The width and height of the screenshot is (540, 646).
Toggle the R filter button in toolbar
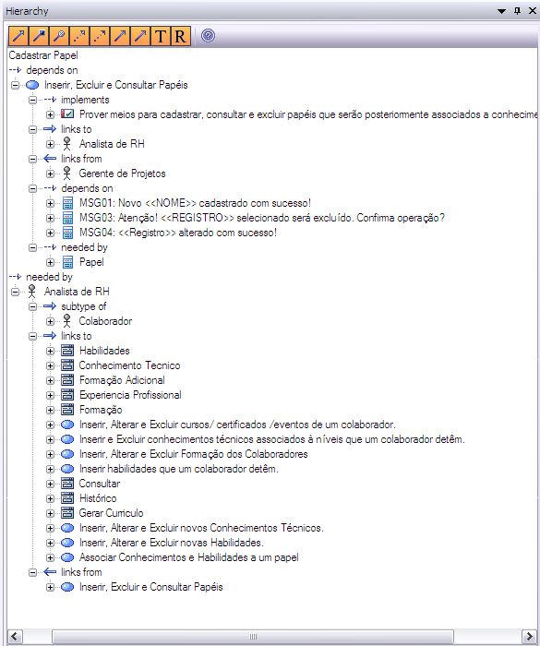coord(181,36)
